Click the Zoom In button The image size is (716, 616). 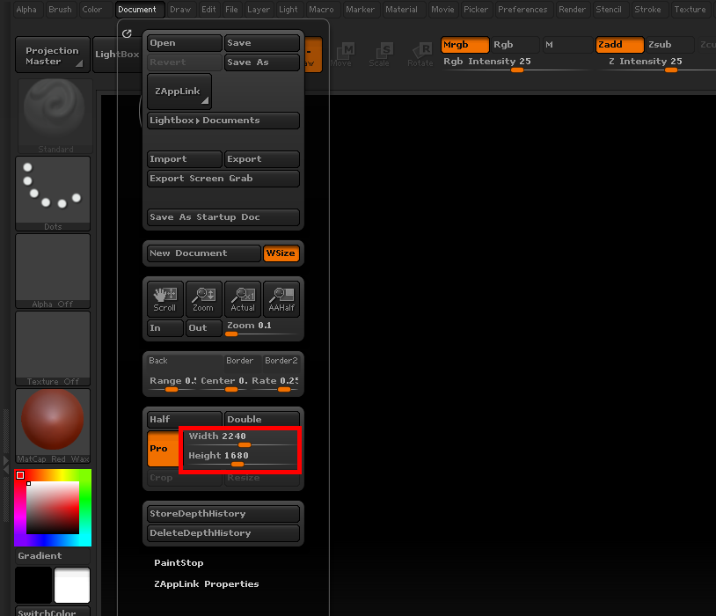[x=164, y=328]
